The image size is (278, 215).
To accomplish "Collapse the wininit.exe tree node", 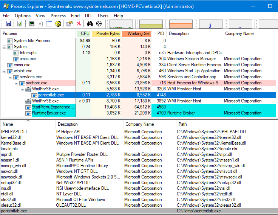I will click(4, 71).
